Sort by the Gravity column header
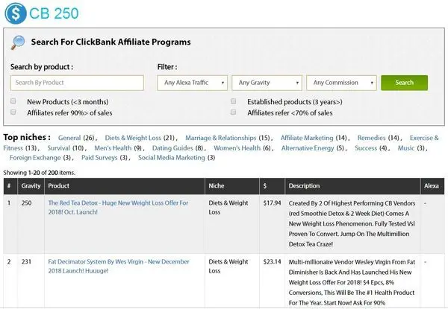448x309 pixels. pyautogui.click(x=31, y=186)
